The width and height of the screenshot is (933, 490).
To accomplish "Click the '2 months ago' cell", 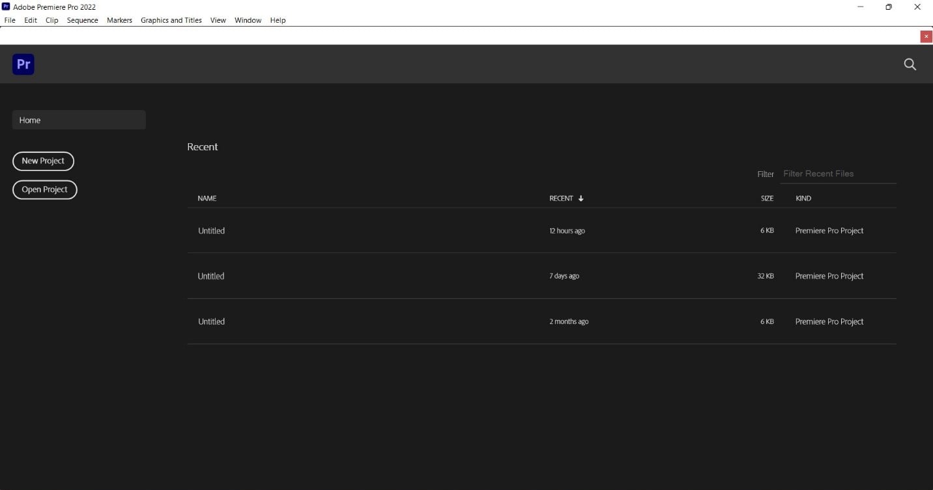I will point(569,321).
